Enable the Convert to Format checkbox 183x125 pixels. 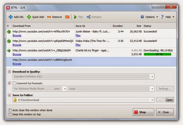click(x=14, y=83)
